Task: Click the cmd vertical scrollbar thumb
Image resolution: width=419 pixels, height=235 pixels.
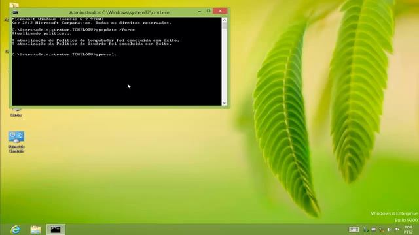Action: click(225, 26)
